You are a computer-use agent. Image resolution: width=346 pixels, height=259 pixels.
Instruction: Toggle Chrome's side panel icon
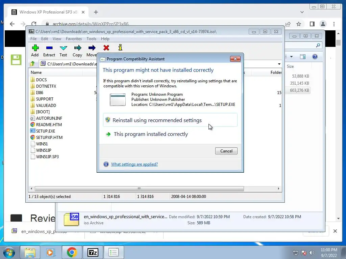point(312,24)
